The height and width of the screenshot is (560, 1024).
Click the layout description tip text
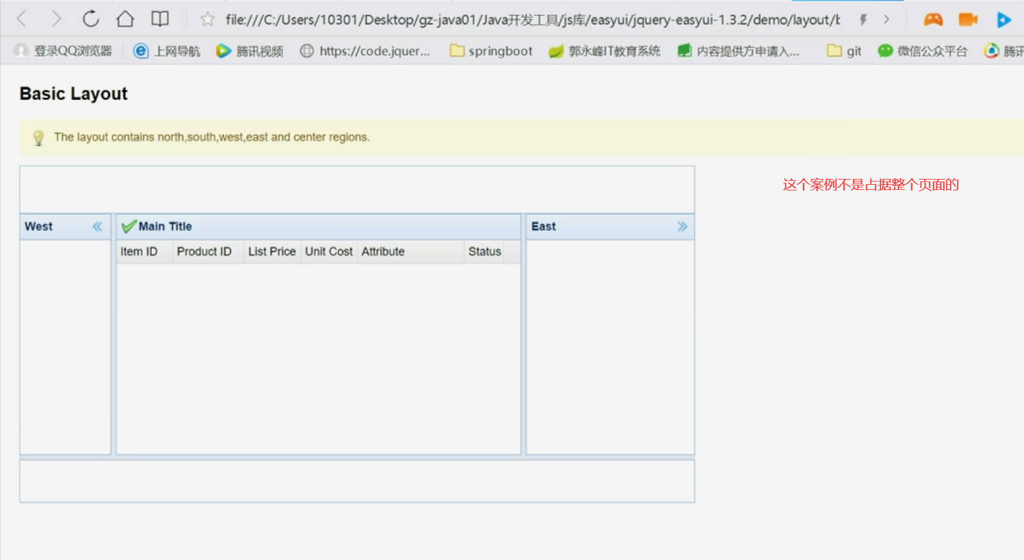[212, 137]
